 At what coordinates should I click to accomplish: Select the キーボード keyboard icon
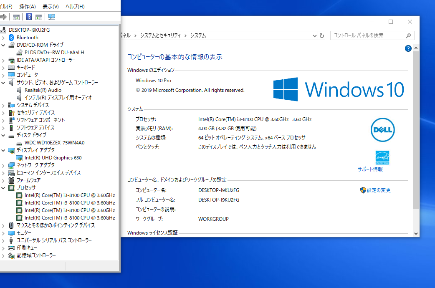tap(11, 68)
